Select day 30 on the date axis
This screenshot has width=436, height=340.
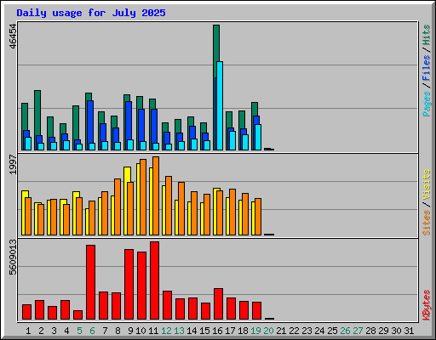(x=396, y=331)
